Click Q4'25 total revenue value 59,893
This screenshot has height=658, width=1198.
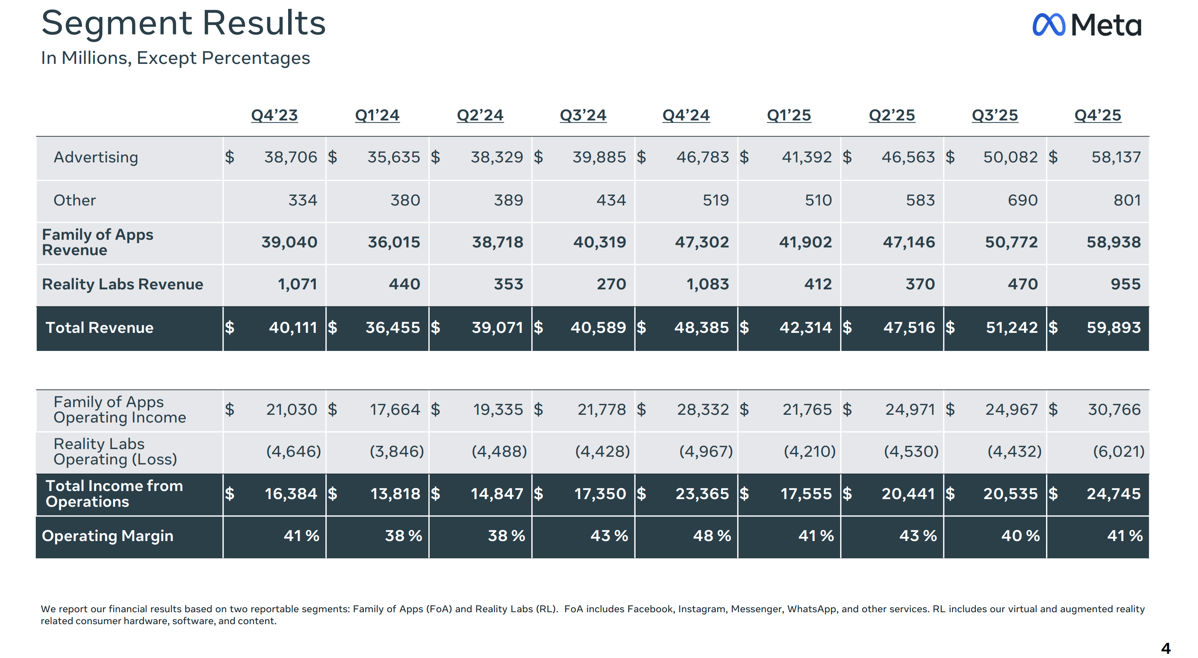[1113, 327]
